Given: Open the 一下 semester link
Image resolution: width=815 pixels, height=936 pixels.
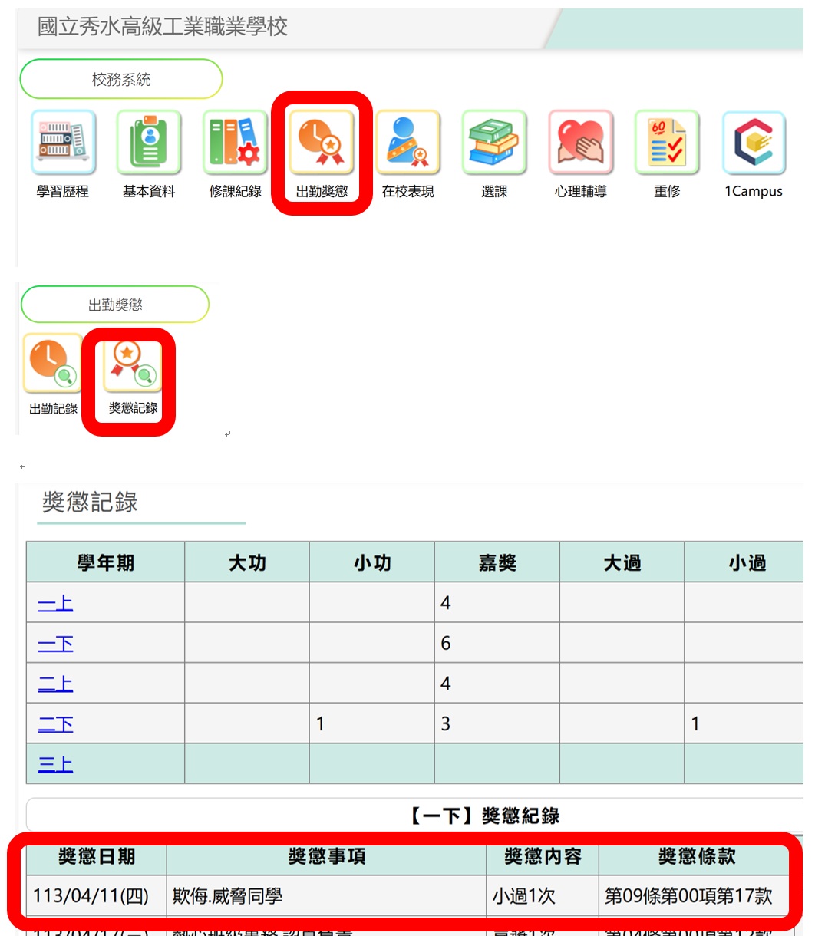Looking at the screenshot, I should pyautogui.click(x=55, y=644).
